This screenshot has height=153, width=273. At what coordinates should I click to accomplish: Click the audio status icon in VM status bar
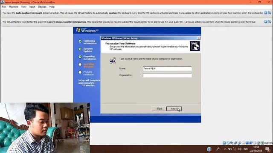232,143
